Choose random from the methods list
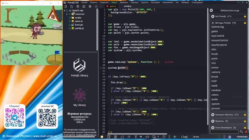Viewport: 249px width, 140px height. 216,90
